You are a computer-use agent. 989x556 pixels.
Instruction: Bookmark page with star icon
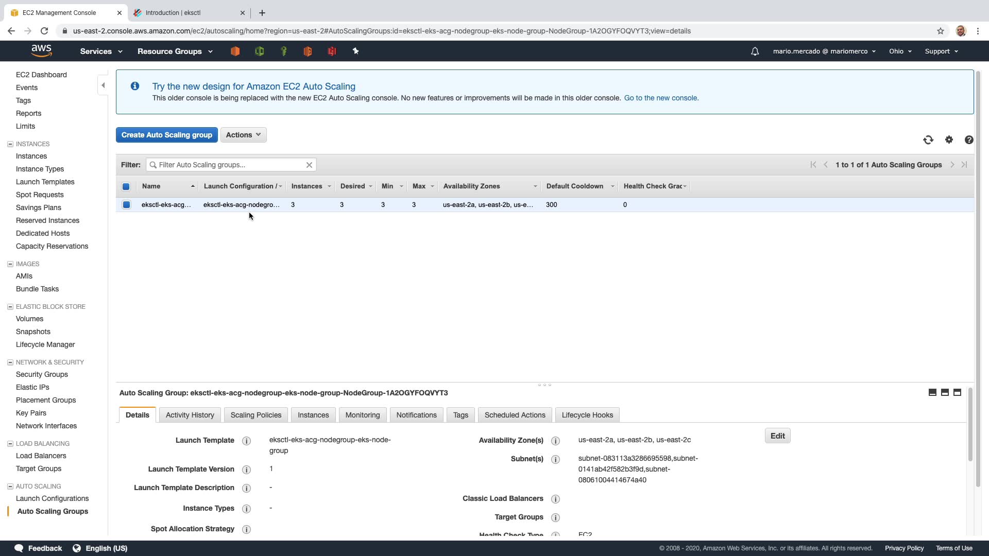coord(941,31)
